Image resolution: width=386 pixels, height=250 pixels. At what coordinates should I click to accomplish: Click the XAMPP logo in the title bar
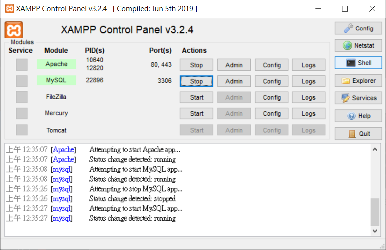tap(9, 8)
